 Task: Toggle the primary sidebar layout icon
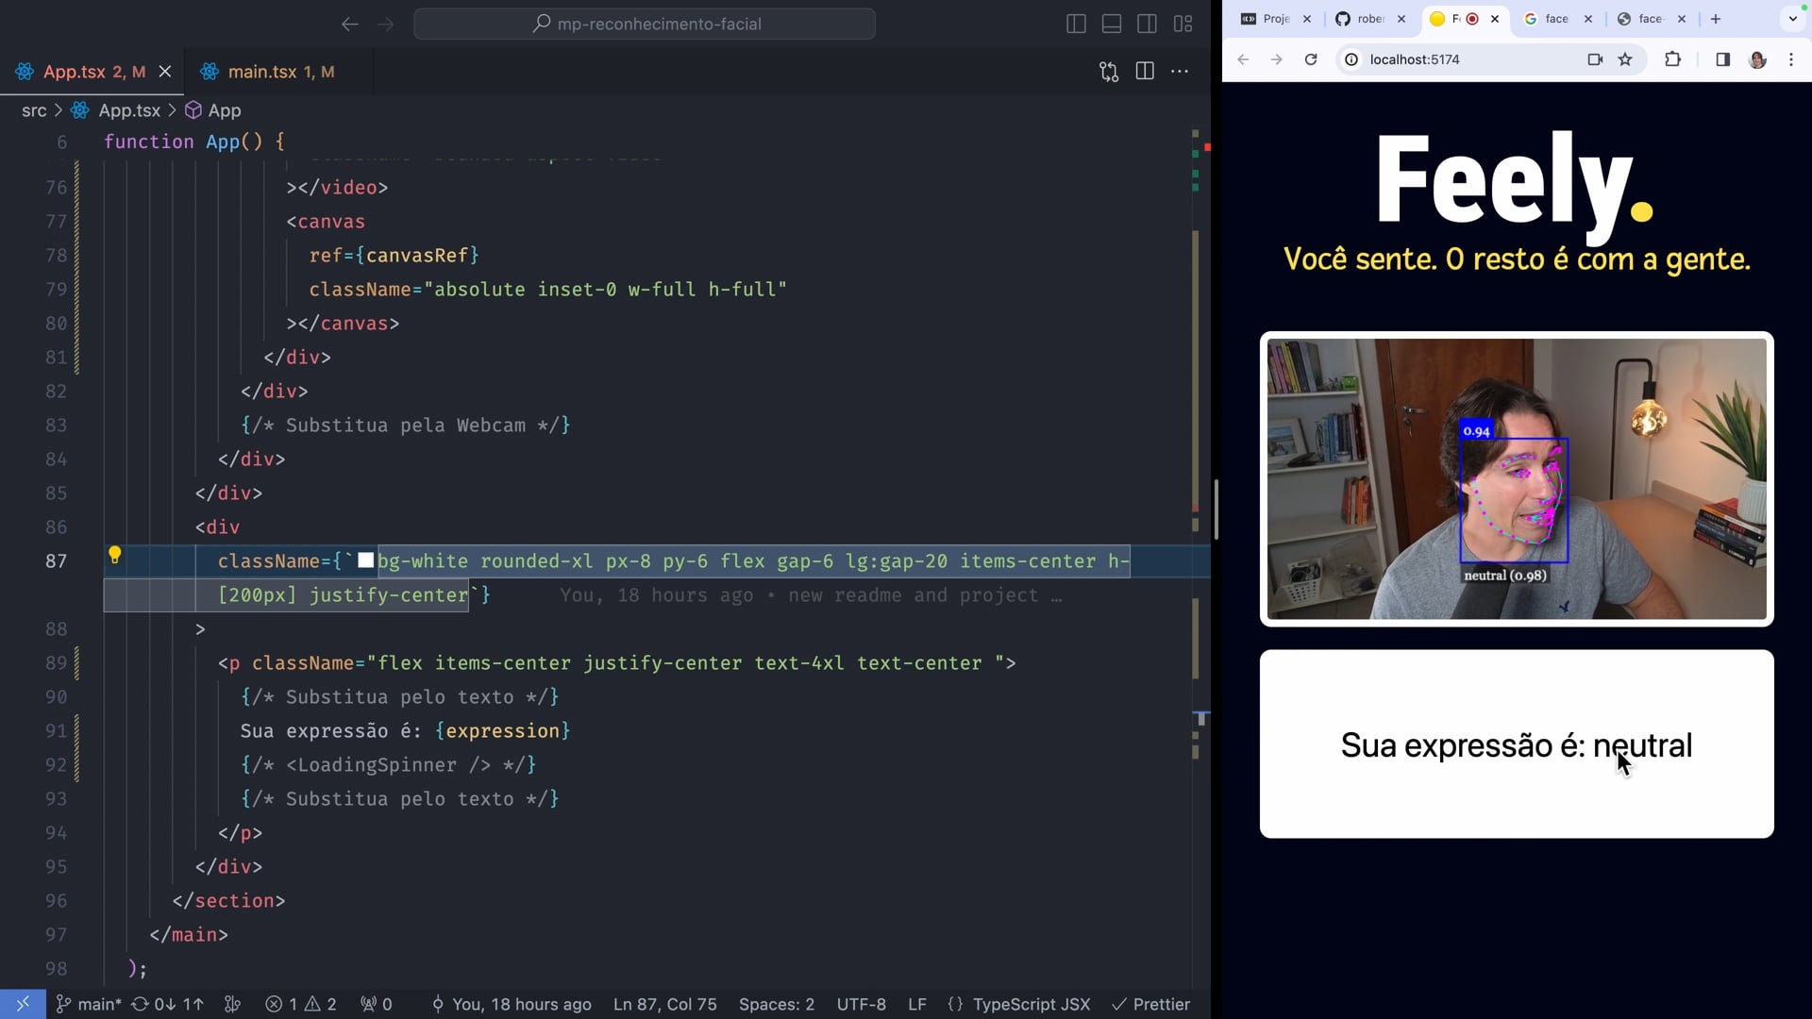coord(1076,25)
